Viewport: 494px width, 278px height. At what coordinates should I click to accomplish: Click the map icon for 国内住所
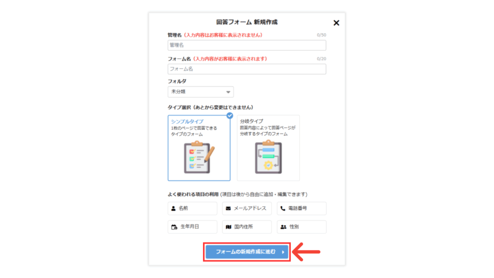228,227
